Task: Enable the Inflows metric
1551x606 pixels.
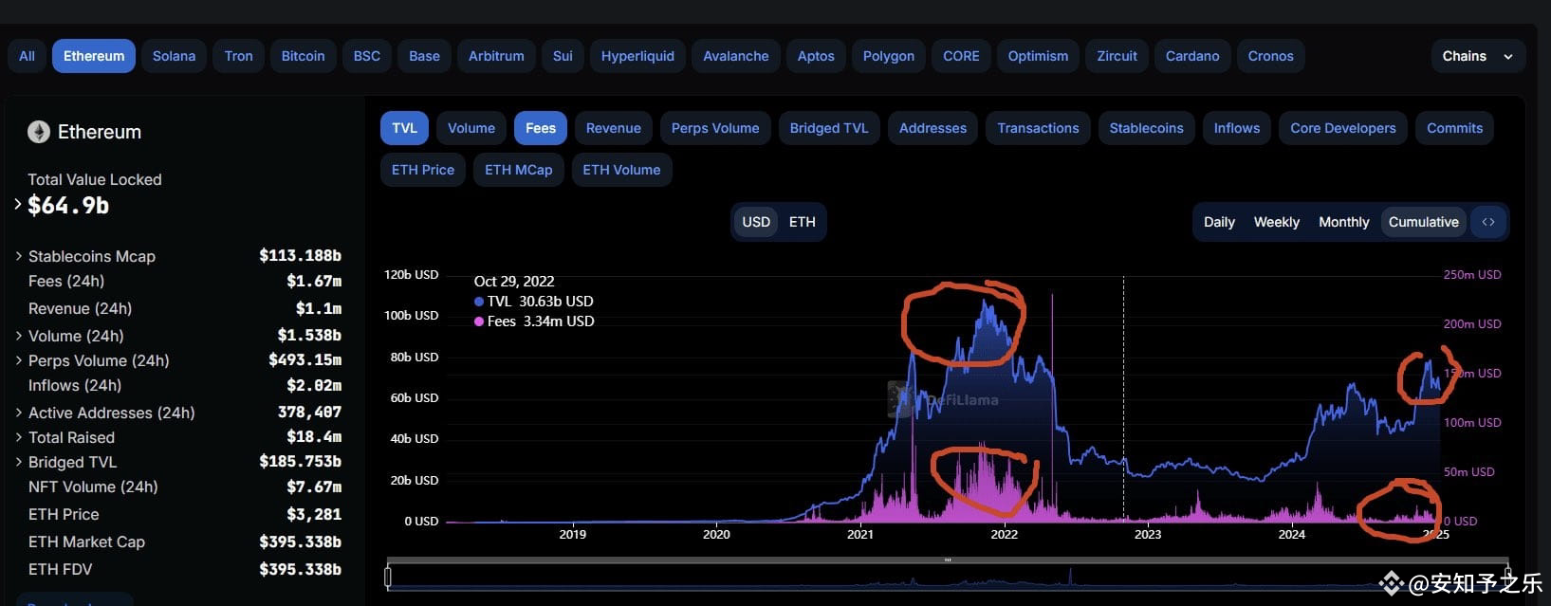Action: click(x=1237, y=128)
